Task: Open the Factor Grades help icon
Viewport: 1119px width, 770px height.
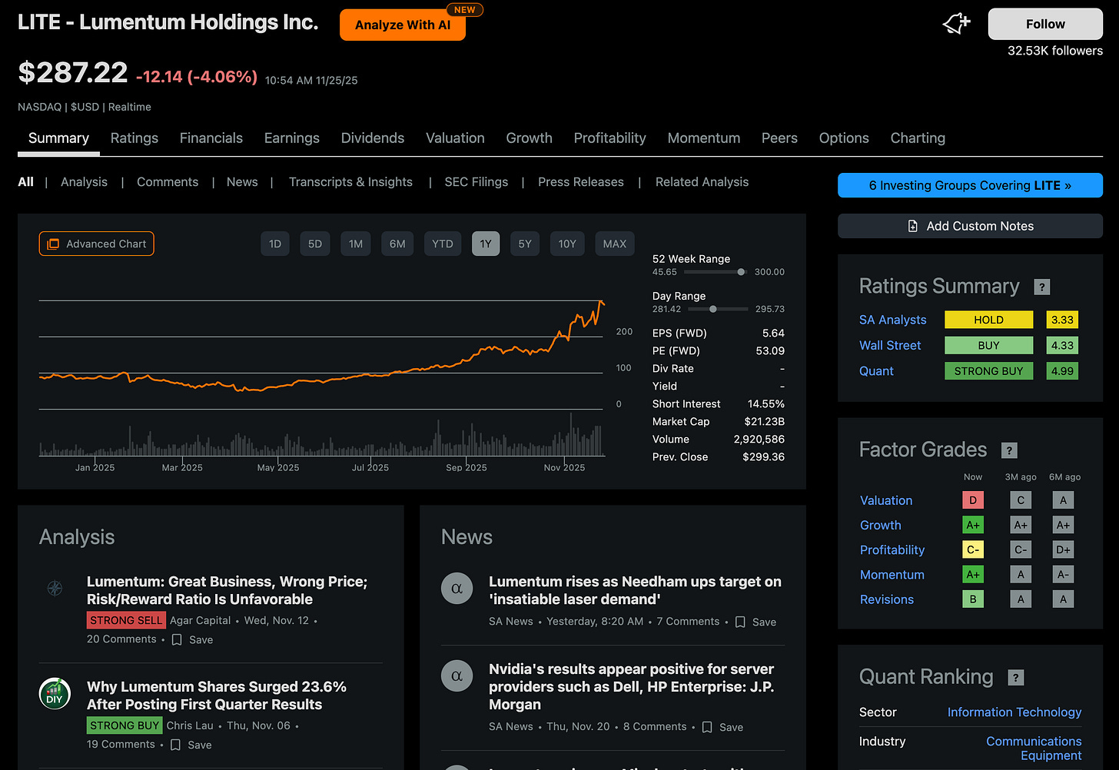Action: click(x=1010, y=450)
